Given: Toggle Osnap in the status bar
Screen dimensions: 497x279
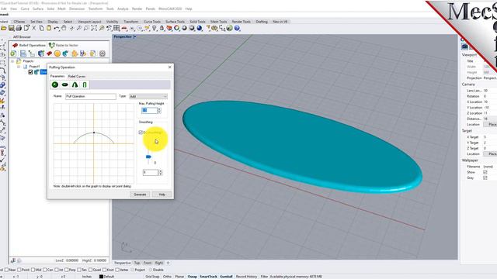Looking at the screenshot, I should (x=192, y=277).
